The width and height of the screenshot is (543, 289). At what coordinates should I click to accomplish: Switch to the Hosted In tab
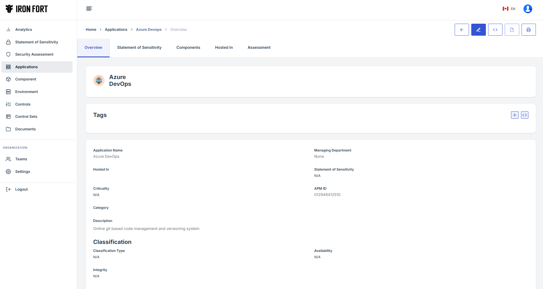[224, 48]
